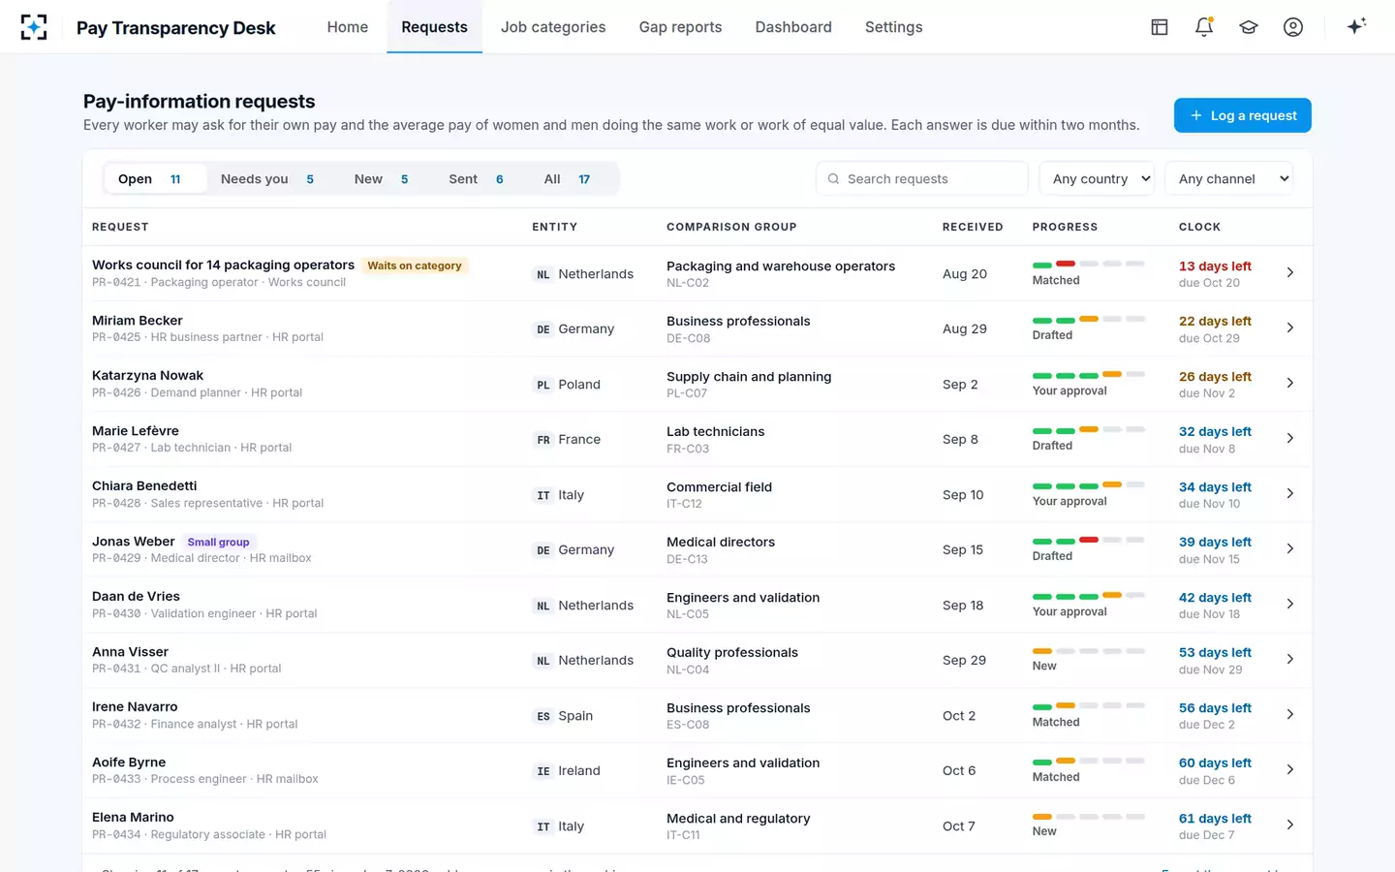Open the Gap reports tab
The height and width of the screenshot is (872, 1395).
pos(680,27)
